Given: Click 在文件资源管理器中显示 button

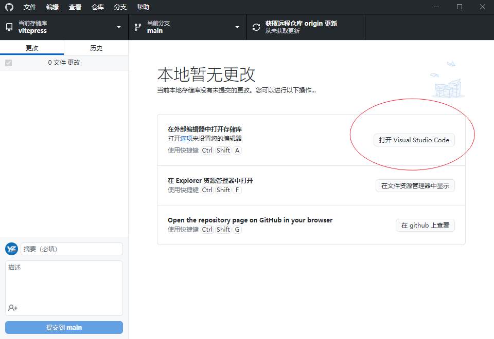Looking at the screenshot, I should pyautogui.click(x=415, y=185).
